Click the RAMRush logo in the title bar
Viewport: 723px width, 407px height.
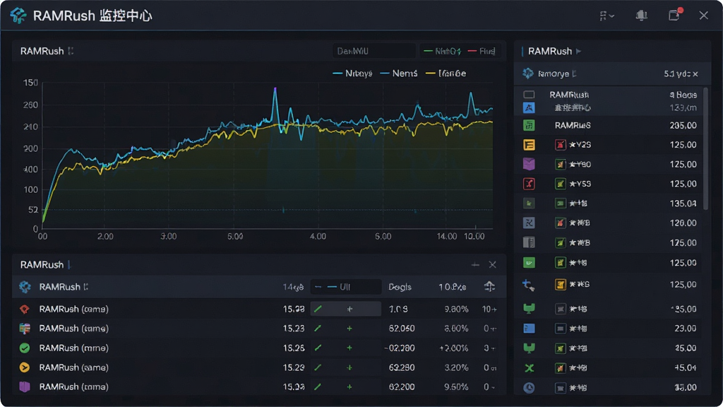click(x=18, y=16)
